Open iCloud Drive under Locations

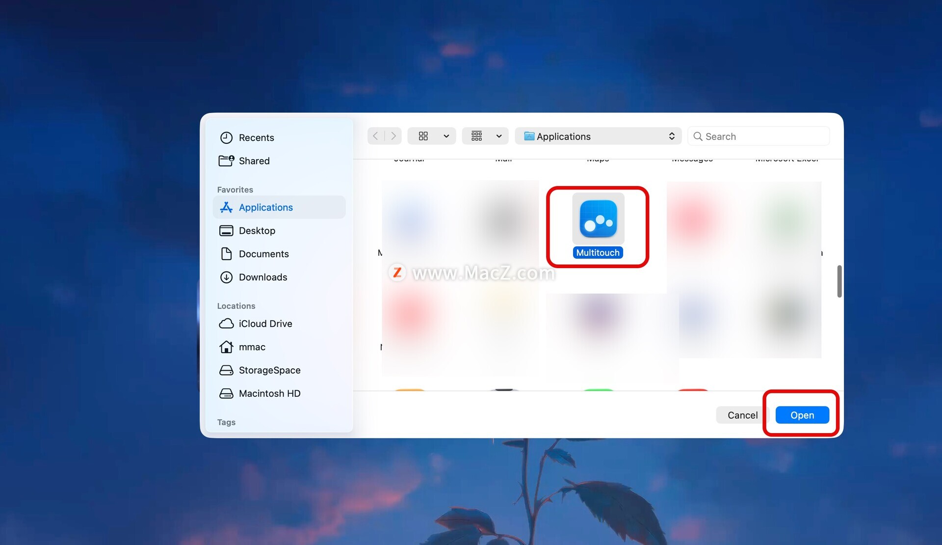pos(279,324)
